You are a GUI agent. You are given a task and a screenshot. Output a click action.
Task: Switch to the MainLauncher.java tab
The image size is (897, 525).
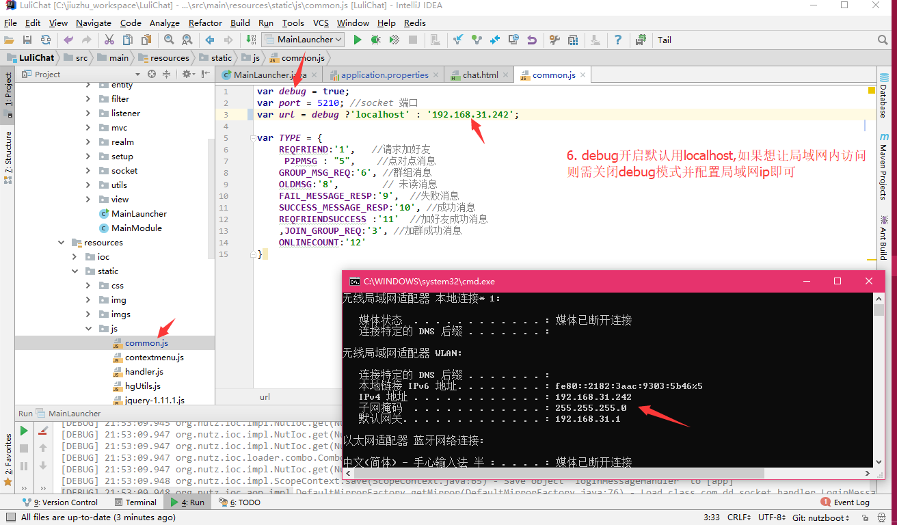coord(270,75)
